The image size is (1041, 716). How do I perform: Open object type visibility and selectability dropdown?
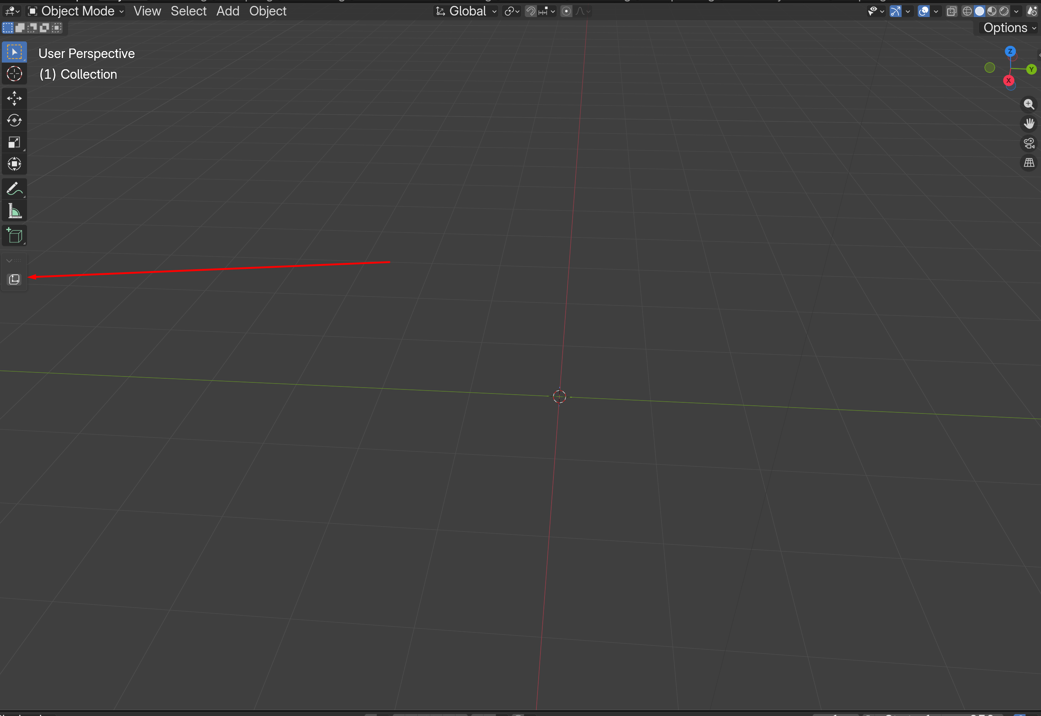click(876, 11)
